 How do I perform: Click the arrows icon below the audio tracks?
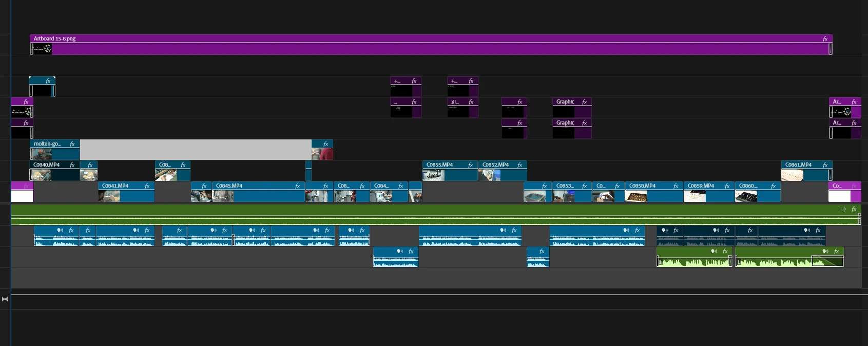(5, 299)
